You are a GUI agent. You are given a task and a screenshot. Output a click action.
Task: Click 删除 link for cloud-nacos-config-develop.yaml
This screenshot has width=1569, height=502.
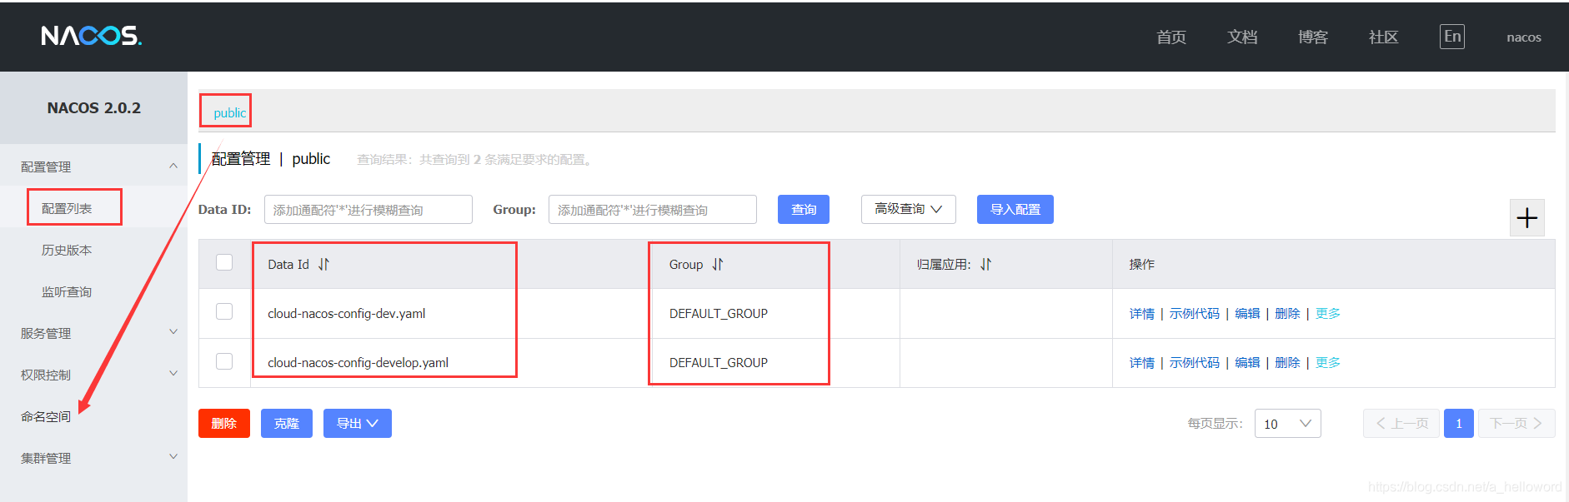(x=1287, y=363)
